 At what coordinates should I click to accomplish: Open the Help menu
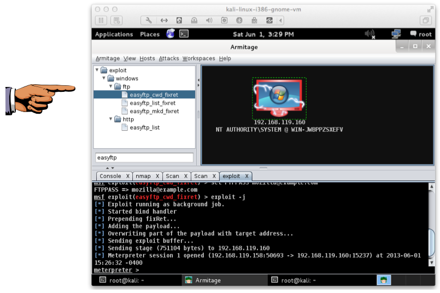pyautogui.click(x=225, y=58)
